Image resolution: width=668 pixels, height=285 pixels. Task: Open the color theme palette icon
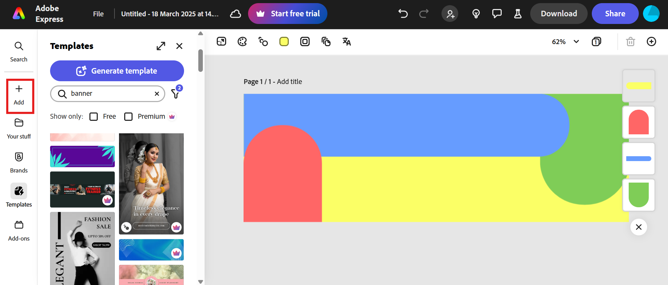(x=242, y=42)
